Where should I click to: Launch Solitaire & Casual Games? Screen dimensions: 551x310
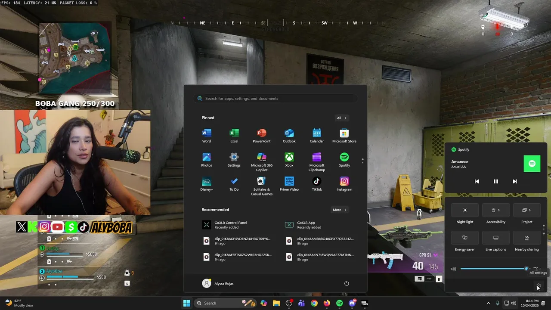point(262,186)
